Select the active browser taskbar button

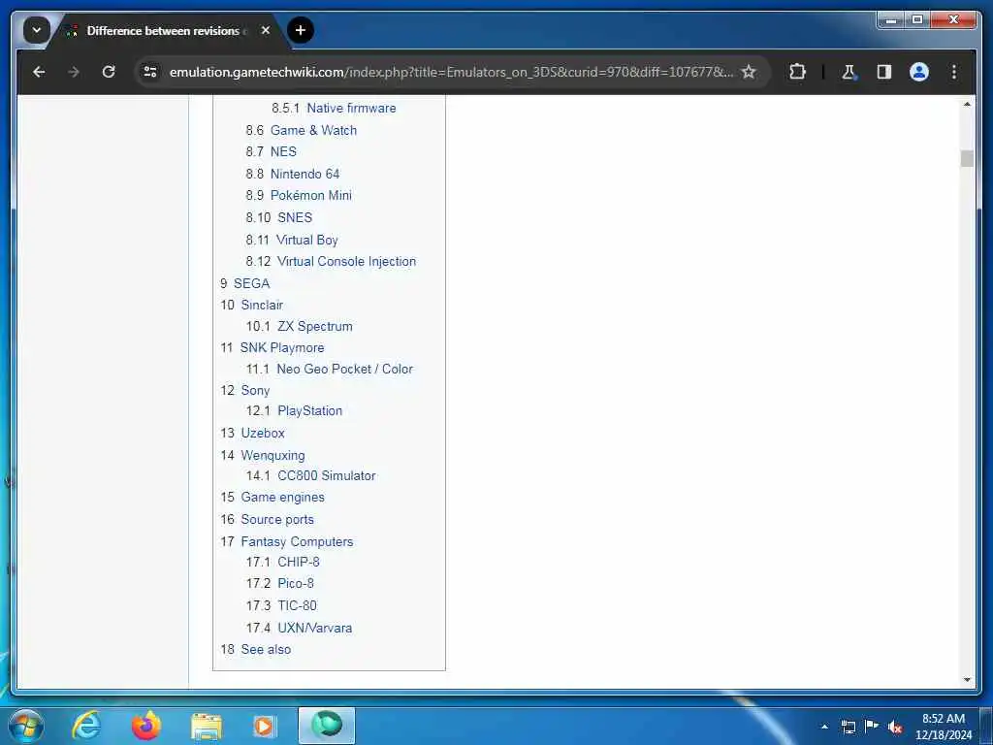(x=327, y=726)
